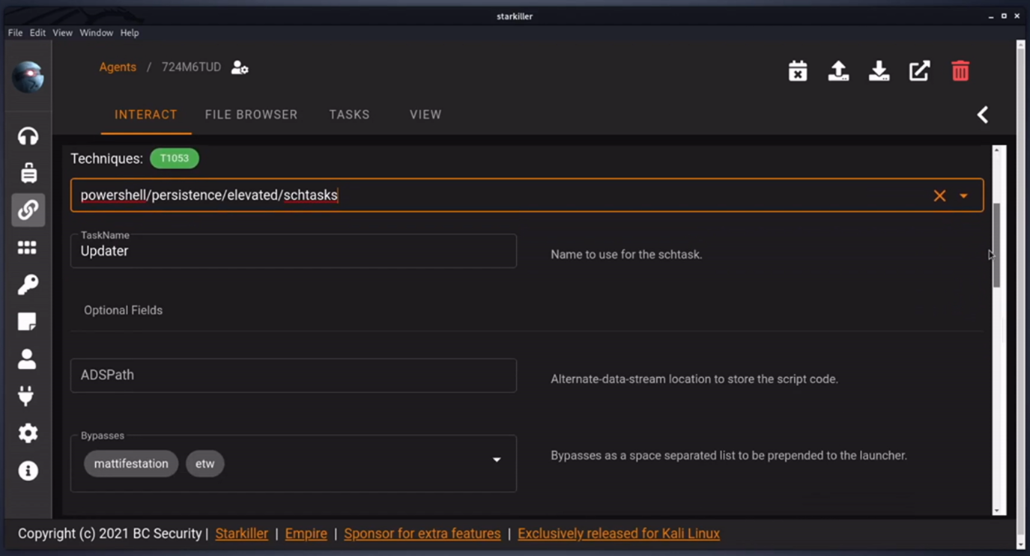Click the calendar clear-tasks icon
The width and height of the screenshot is (1030, 556).
coord(798,71)
